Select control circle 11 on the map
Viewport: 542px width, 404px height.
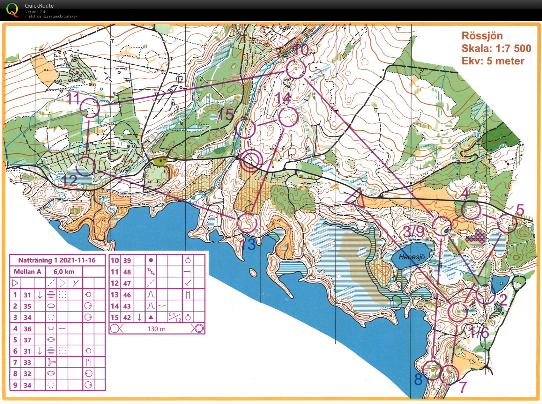90,108
